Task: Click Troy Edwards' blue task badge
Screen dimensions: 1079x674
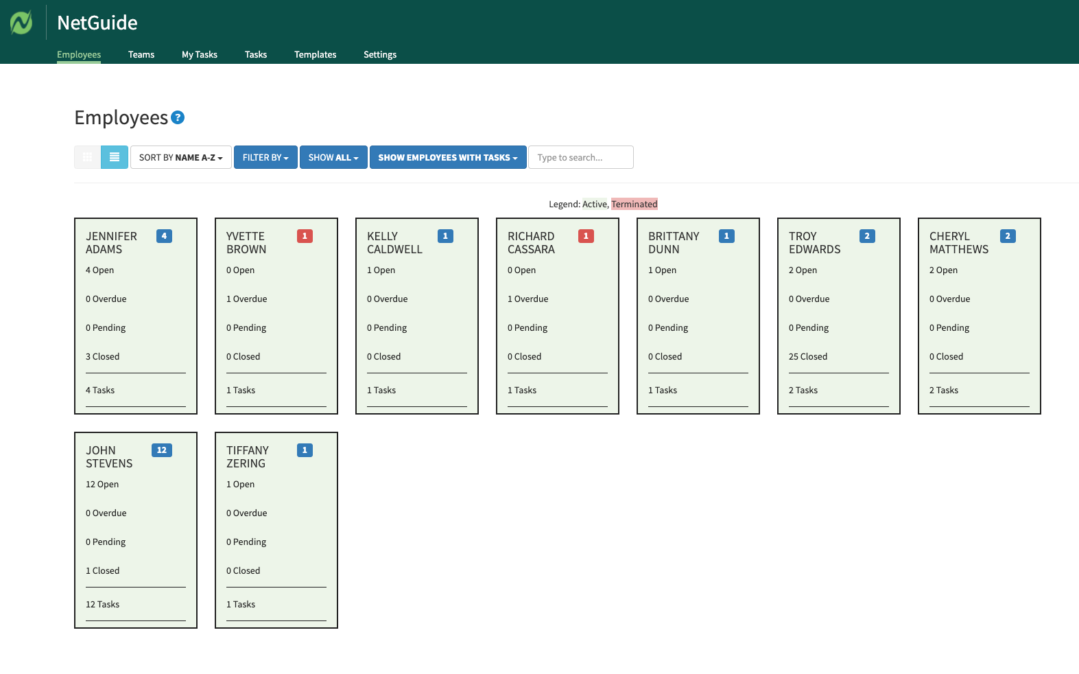Action: tap(867, 236)
